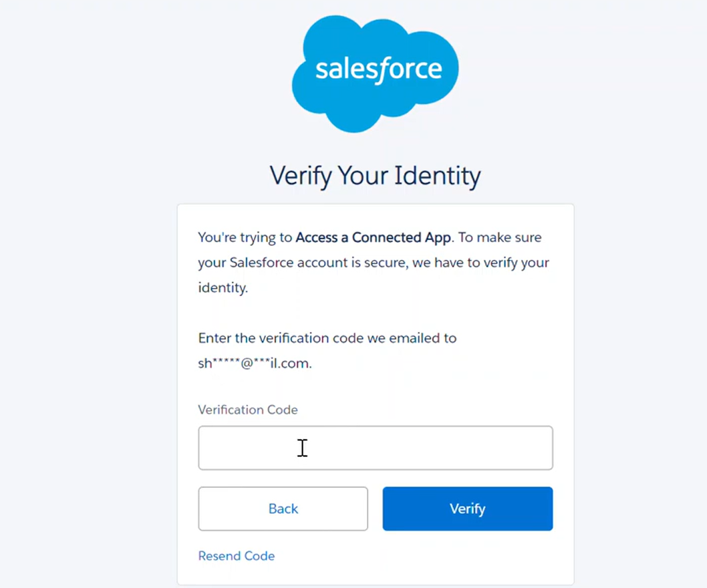Image resolution: width=707 pixels, height=588 pixels.
Task: Click the word Identity in the page title
Action: tap(438, 176)
